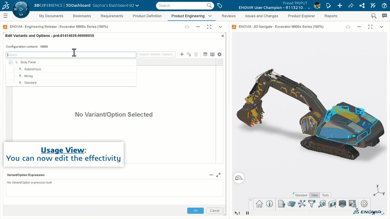Click the plus Add icon in the top bar
This screenshot has height=219, width=390.
pyautogui.click(x=340, y=5)
